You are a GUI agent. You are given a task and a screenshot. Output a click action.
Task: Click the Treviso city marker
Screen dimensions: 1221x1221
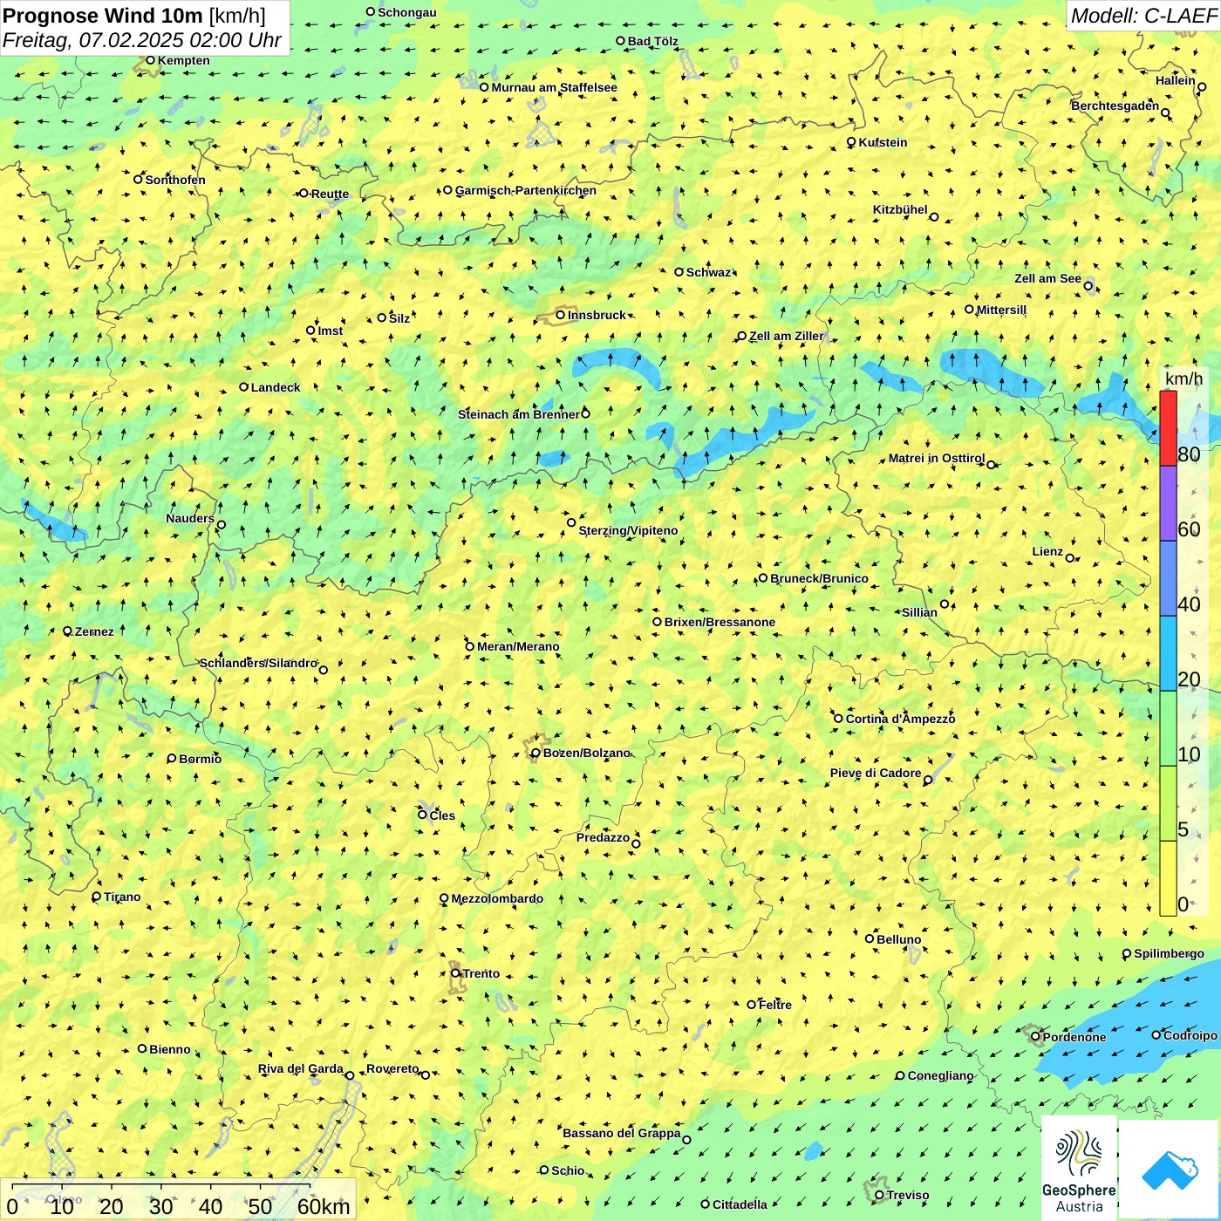pyautogui.click(x=879, y=1195)
